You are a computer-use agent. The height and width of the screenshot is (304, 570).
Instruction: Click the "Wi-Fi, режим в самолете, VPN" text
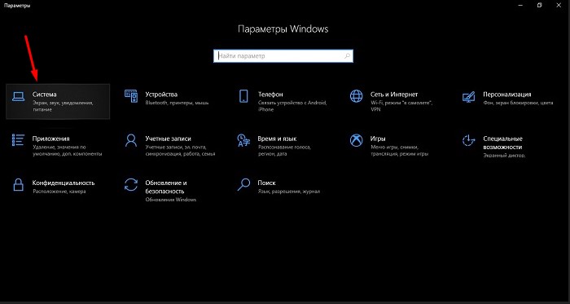tap(401, 106)
